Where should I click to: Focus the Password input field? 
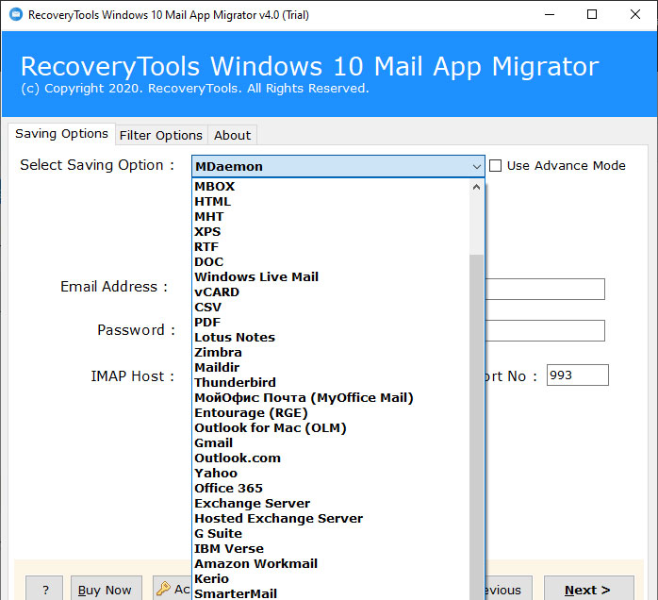(x=545, y=330)
